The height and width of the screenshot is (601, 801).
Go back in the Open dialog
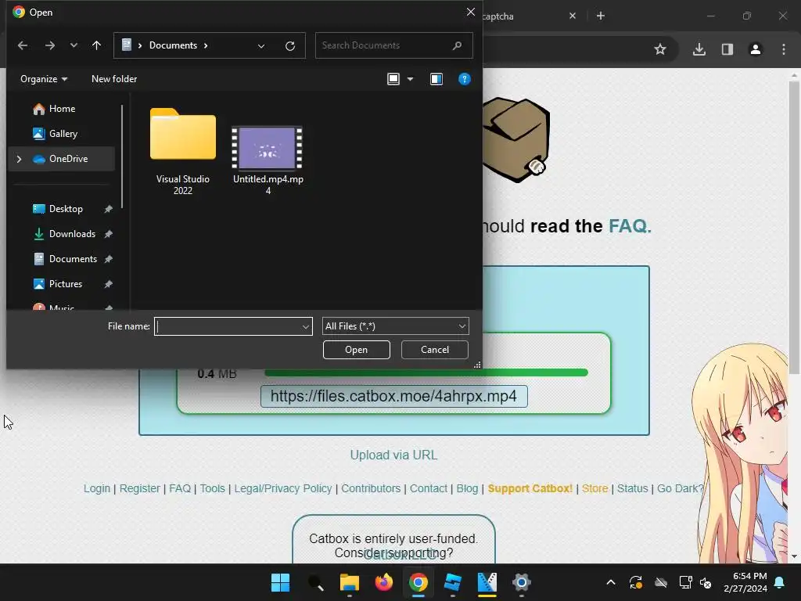point(23,45)
